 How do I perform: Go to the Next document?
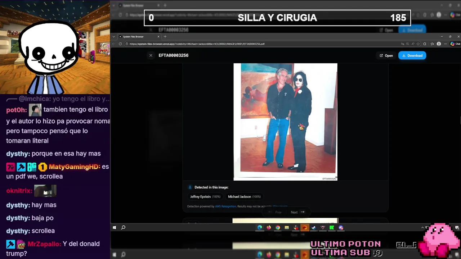coord(297,212)
